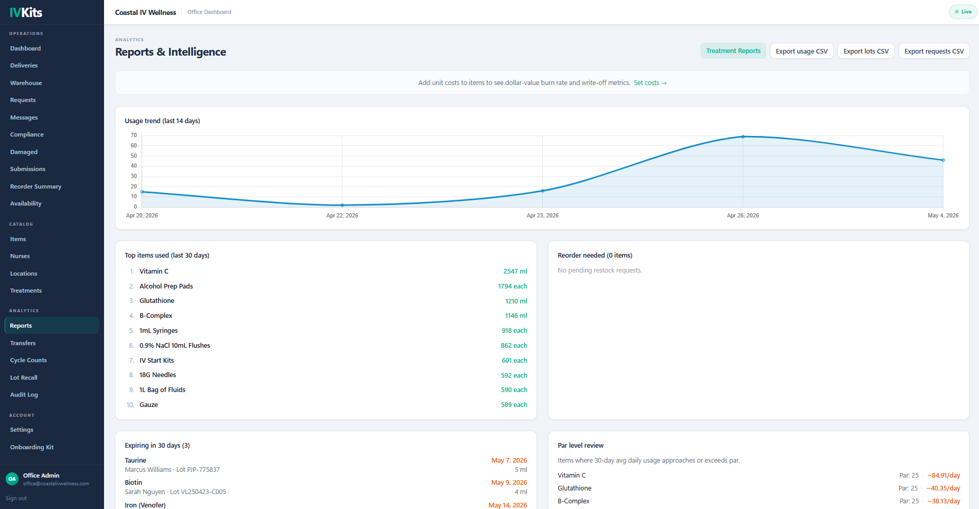Click Vitamin C in Par level review
This screenshot has width=979, height=509.
click(572, 476)
